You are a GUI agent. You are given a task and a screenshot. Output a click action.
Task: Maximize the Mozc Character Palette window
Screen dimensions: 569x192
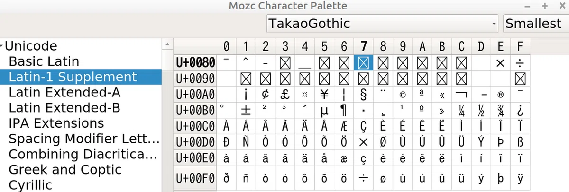pyautogui.click(x=545, y=6)
